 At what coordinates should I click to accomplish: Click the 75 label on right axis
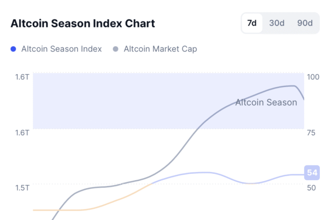(310, 133)
